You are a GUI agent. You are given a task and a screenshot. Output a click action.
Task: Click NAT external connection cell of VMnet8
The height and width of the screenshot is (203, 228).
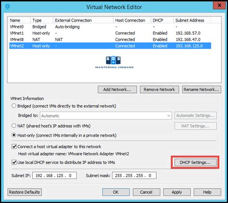pos(59,39)
